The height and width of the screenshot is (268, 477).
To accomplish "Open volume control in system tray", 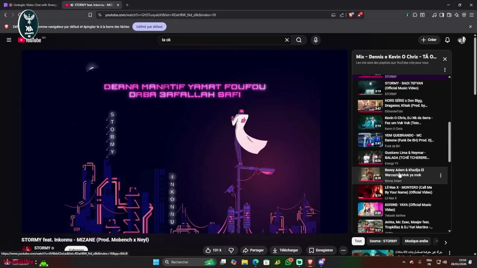I will click(x=445, y=262).
